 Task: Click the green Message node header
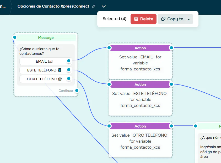[46, 38]
